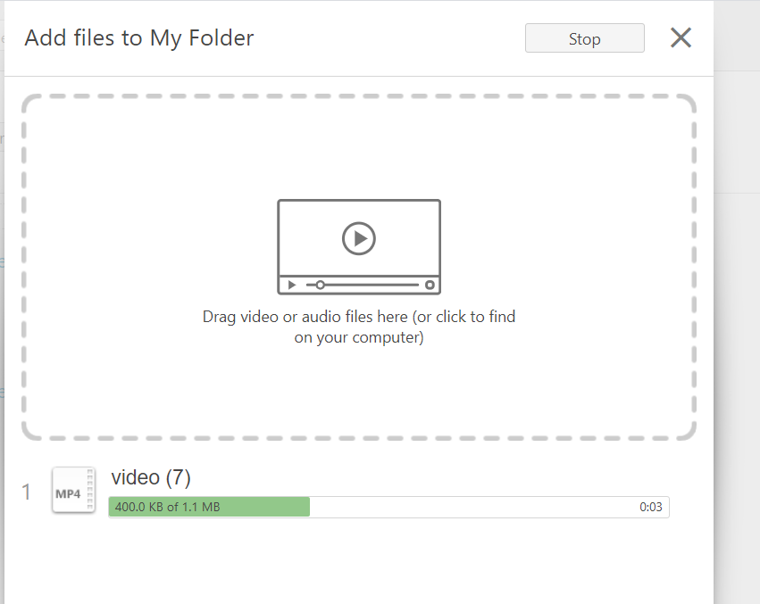Select the 'video (7)' file name
This screenshot has height=604, width=760.
click(151, 477)
